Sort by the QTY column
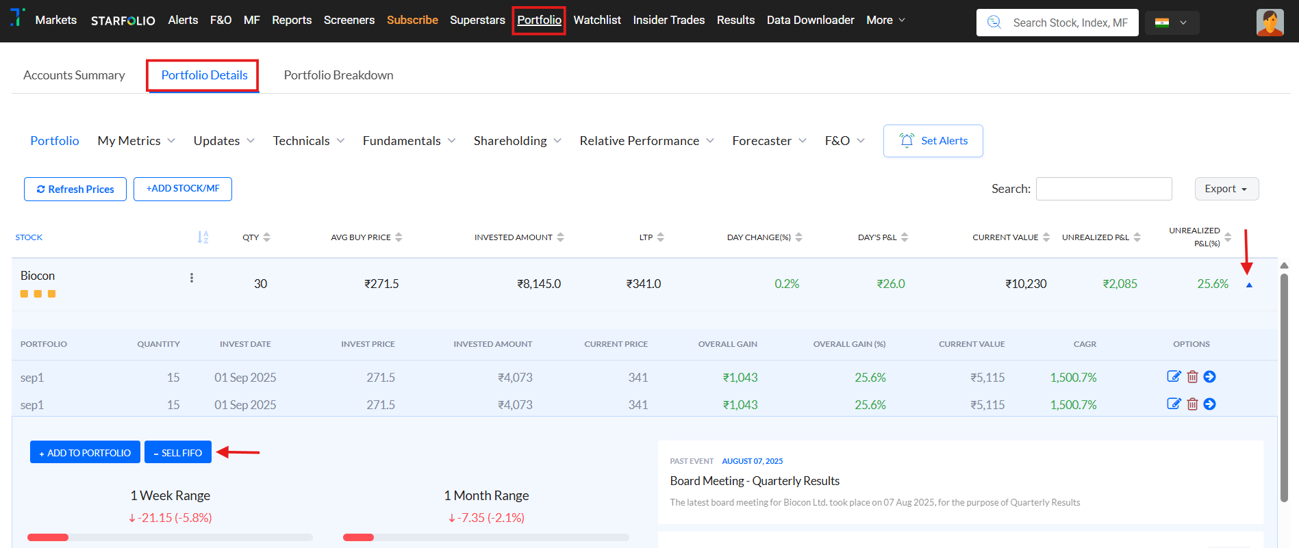The width and height of the screenshot is (1299, 548). point(256,237)
